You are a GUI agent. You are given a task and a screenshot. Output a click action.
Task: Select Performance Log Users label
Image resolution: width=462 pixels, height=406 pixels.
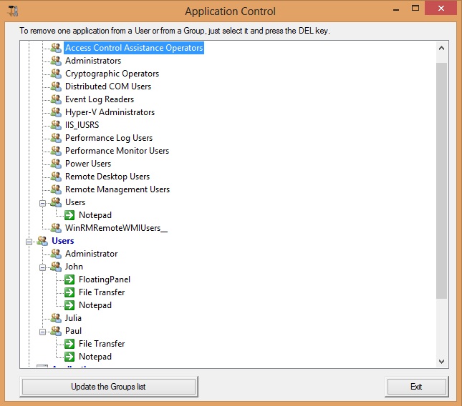point(109,138)
